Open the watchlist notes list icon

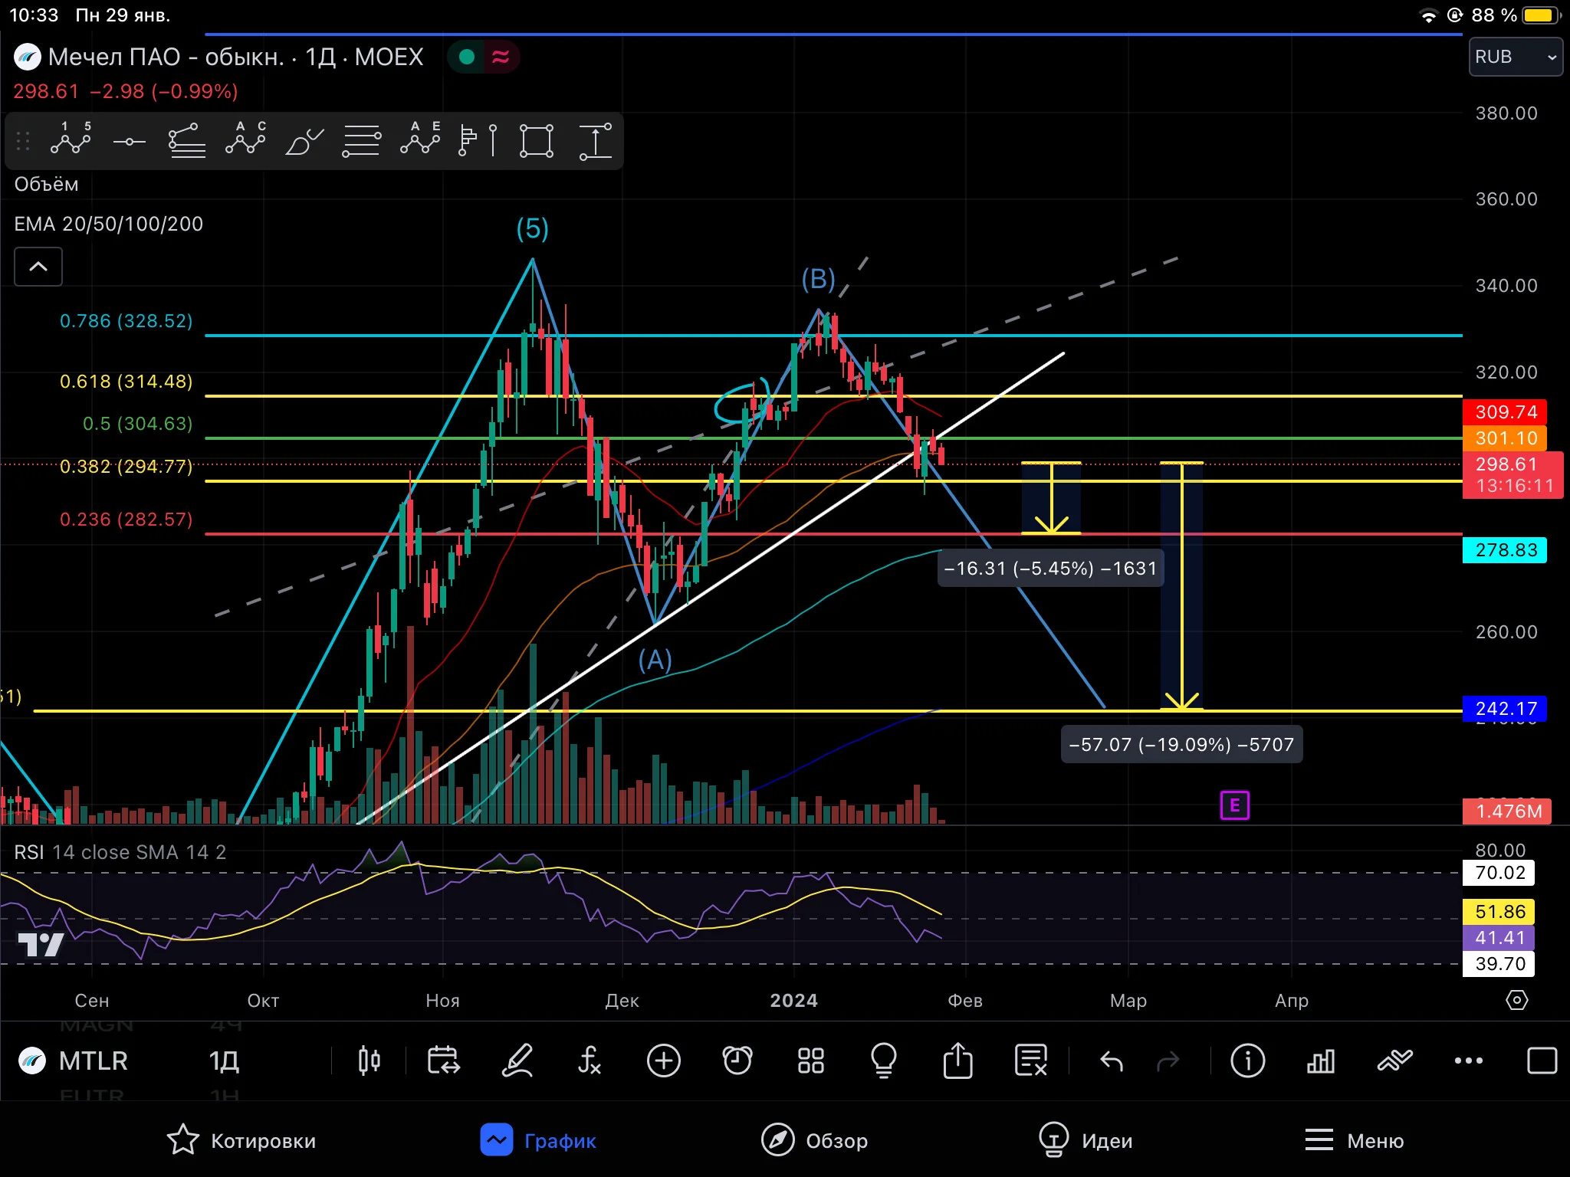coord(1031,1061)
